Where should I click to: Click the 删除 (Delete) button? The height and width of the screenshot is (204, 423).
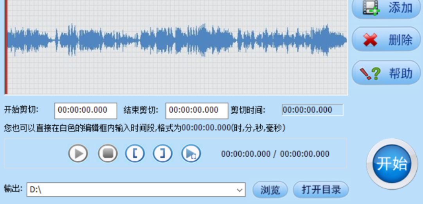point(386,39)
